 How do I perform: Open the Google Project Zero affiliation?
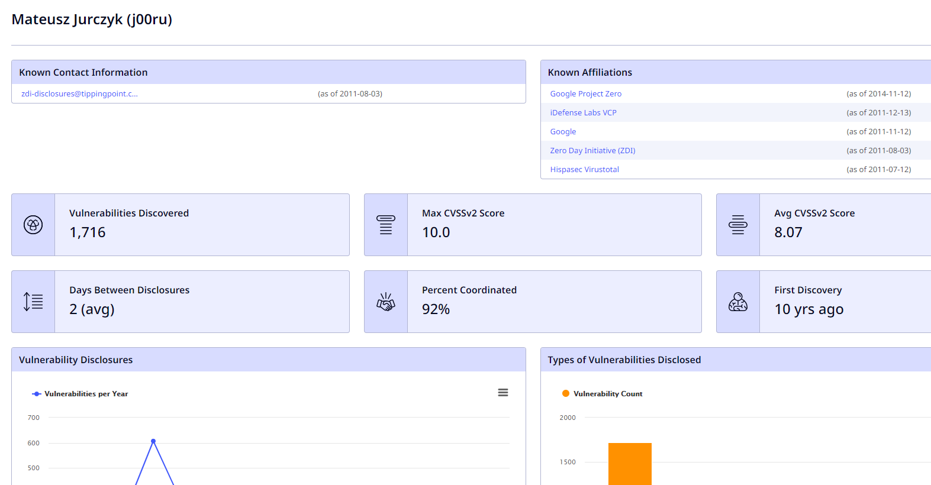(585, 94)
